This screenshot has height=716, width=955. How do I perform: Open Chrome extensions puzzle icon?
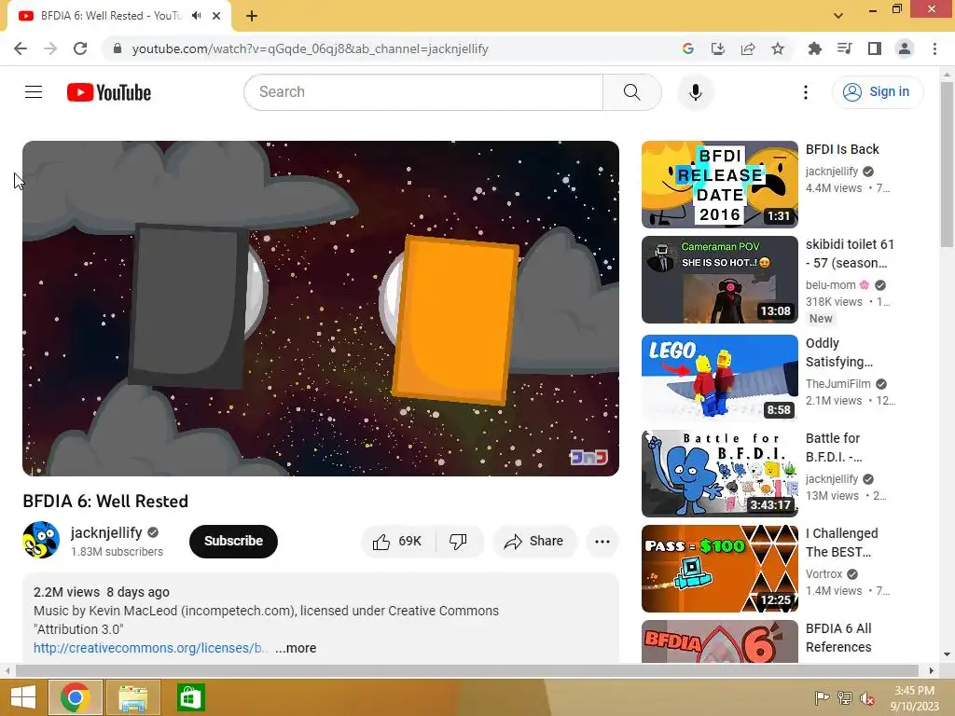coord(814,48)
